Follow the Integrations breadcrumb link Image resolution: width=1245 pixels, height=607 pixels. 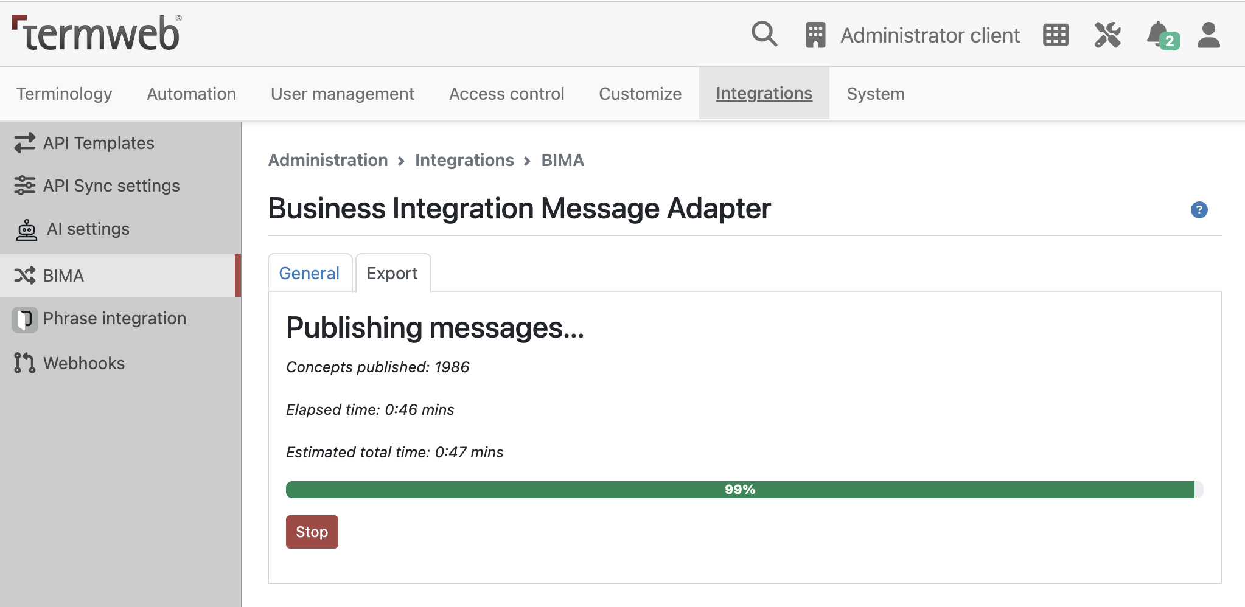(x=464, y=160)
